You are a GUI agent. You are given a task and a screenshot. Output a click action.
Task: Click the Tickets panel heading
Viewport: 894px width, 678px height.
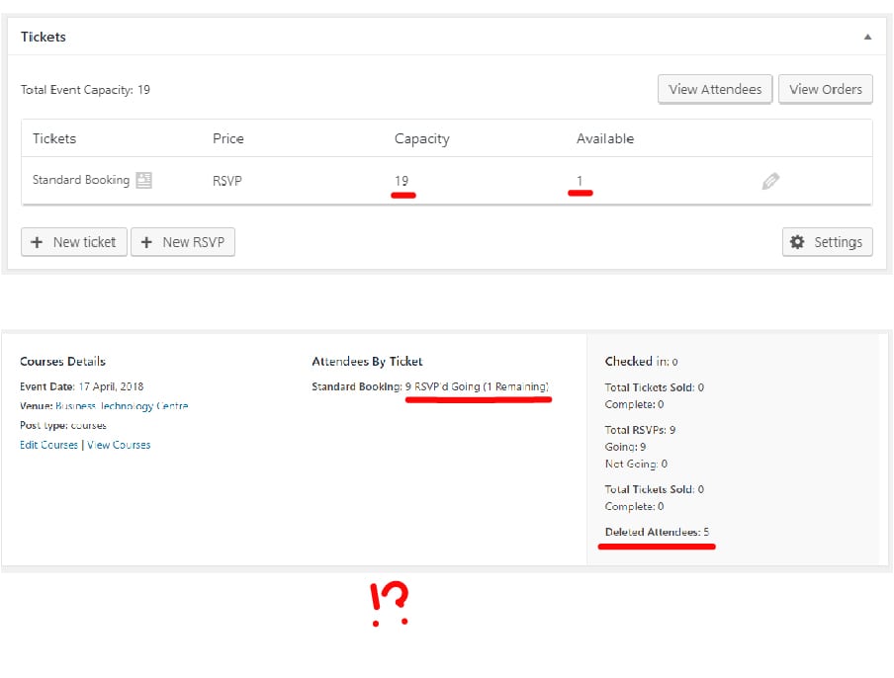pos(44,37)
